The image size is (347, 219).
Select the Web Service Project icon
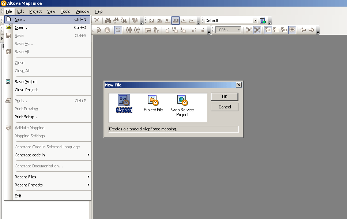click(x=182, y=106)
